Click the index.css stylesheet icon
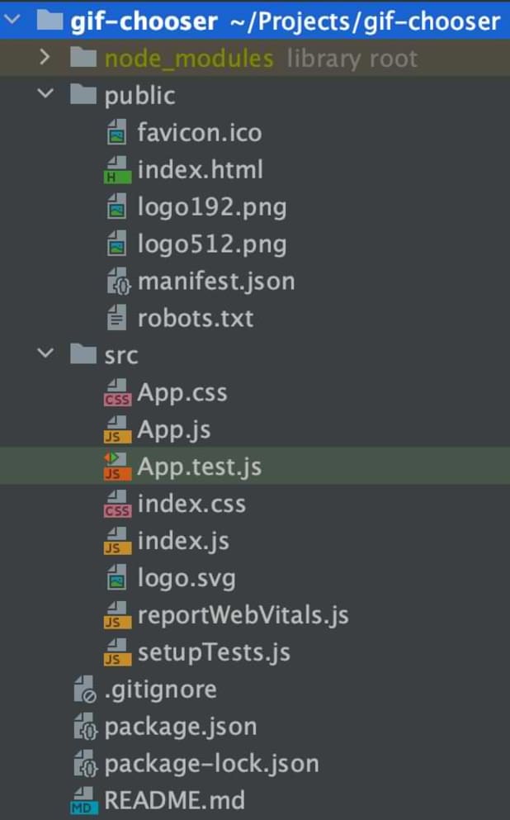The width and height of the screenshot is (510, 820). 117,504
